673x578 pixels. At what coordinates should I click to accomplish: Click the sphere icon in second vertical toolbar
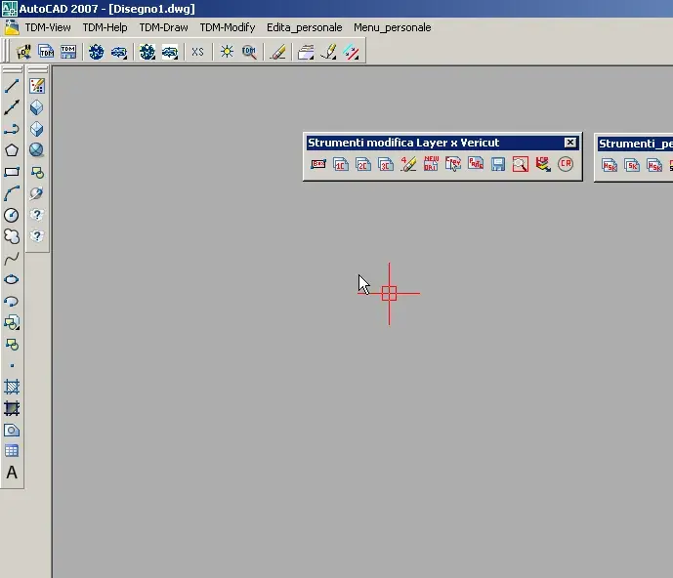pos(37,149)
